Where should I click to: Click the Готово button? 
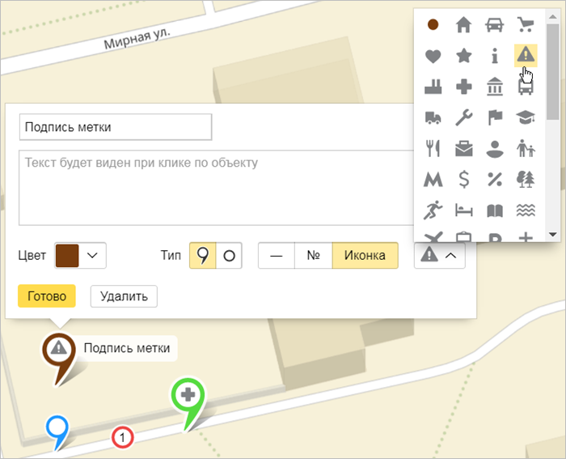tap(46, 295)
